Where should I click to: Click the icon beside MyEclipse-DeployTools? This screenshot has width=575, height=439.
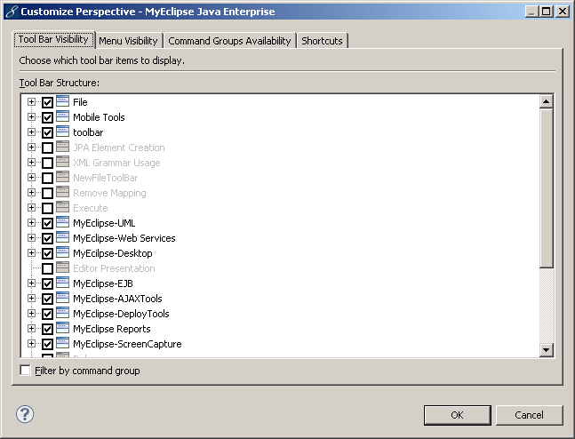point(63,313)
